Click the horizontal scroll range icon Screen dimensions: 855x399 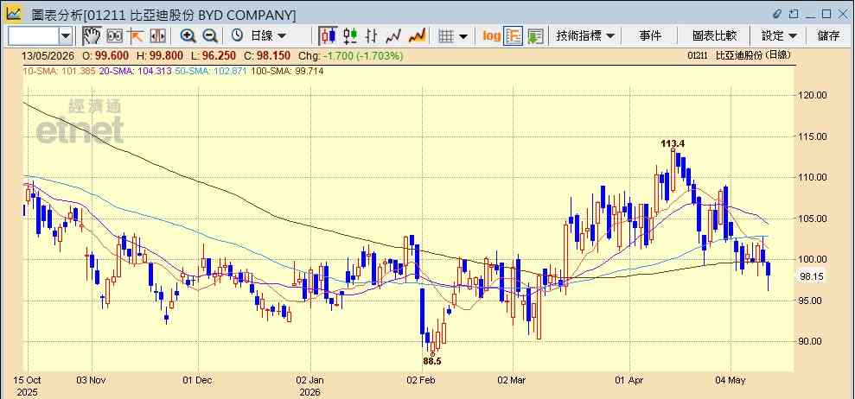point(157,36)
